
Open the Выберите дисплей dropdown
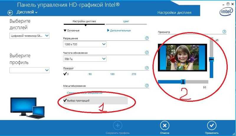[29, 36]
